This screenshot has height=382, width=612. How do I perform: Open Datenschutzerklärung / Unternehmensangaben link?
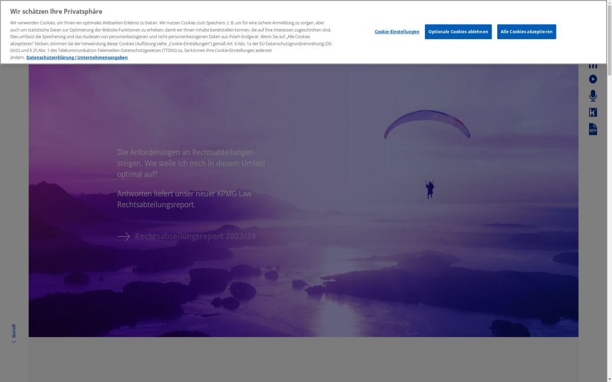tap(77, 58)
